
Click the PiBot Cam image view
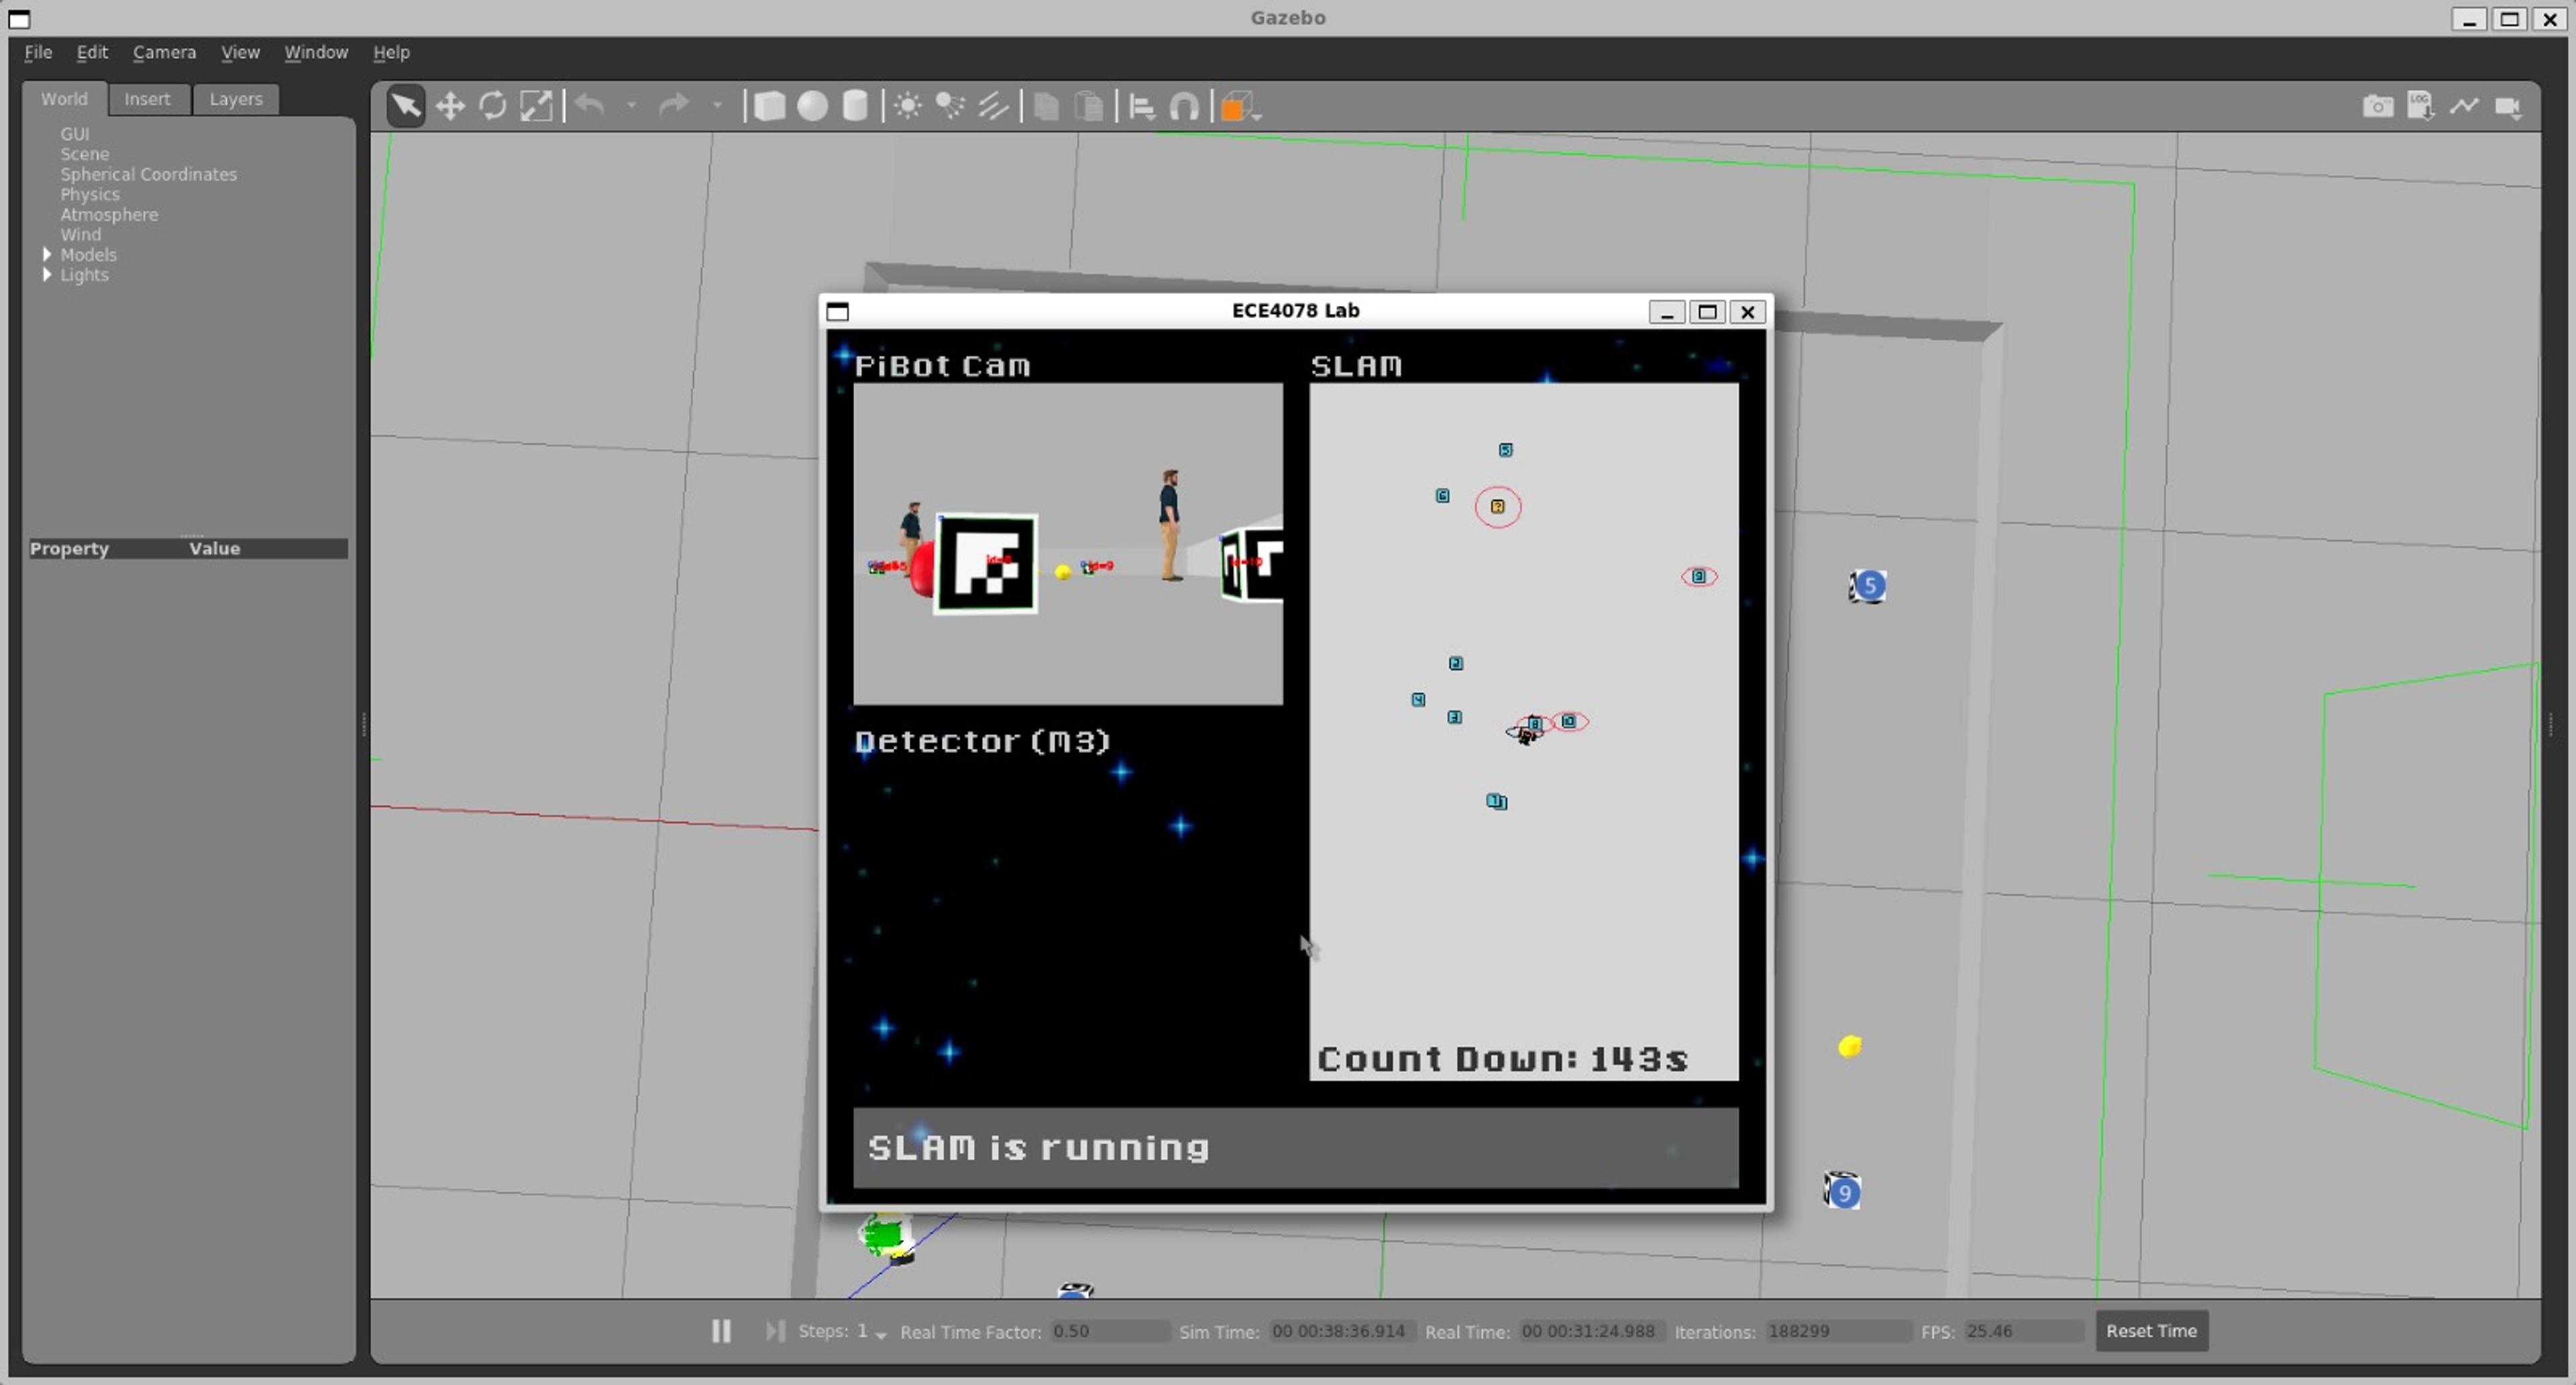point(1067,544)
